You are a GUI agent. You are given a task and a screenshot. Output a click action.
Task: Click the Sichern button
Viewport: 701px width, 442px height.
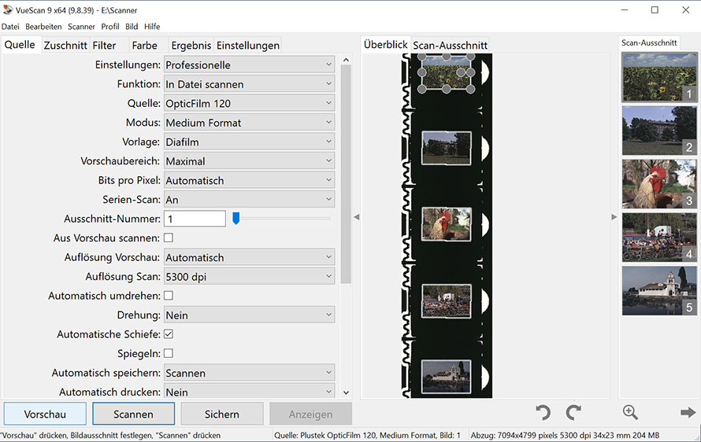tap(221, 414)
